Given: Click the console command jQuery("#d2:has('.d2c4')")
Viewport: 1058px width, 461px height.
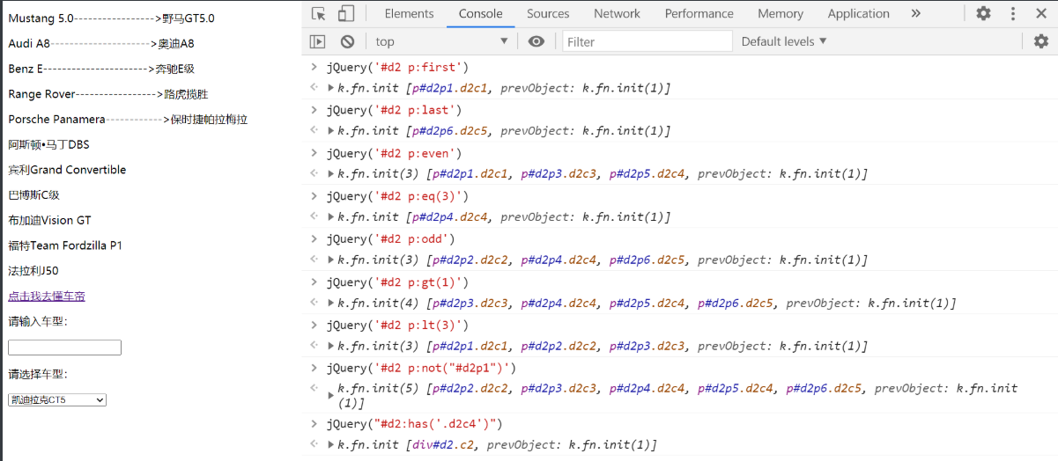Looking at the screenshot, I should tap(414, 424).
